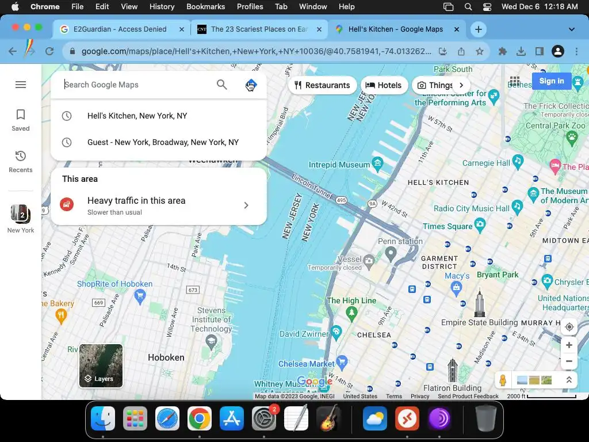Click Chelsea Market shopping marker
Image resolution: width=589 pixels, height=442 pixels.
click(342, 362)
